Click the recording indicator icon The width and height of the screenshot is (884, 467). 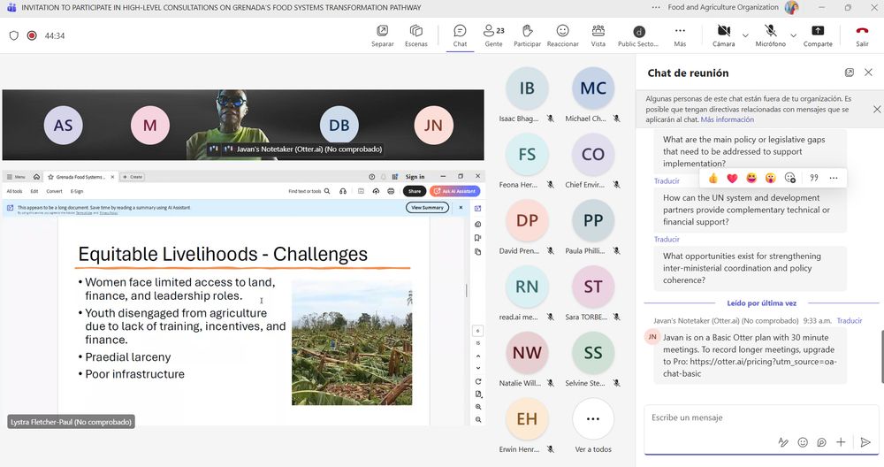point(32,35)
